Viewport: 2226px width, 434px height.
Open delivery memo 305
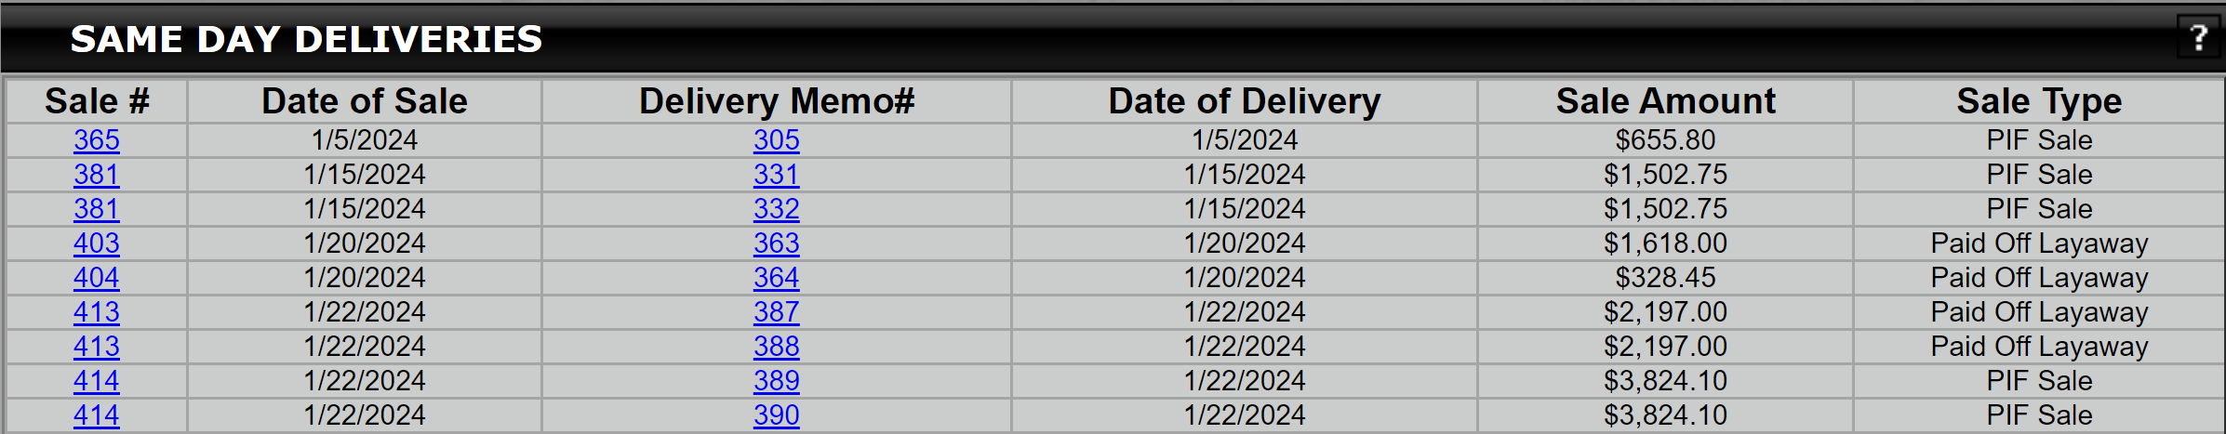[777, 139]
